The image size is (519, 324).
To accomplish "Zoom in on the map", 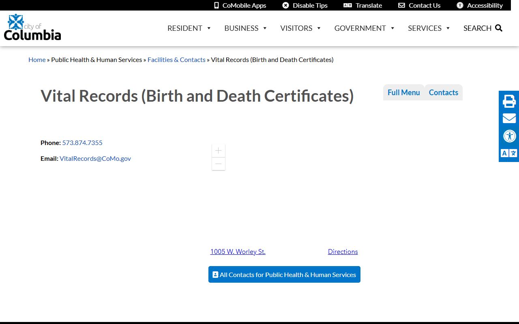I will [x=219, y=151].
